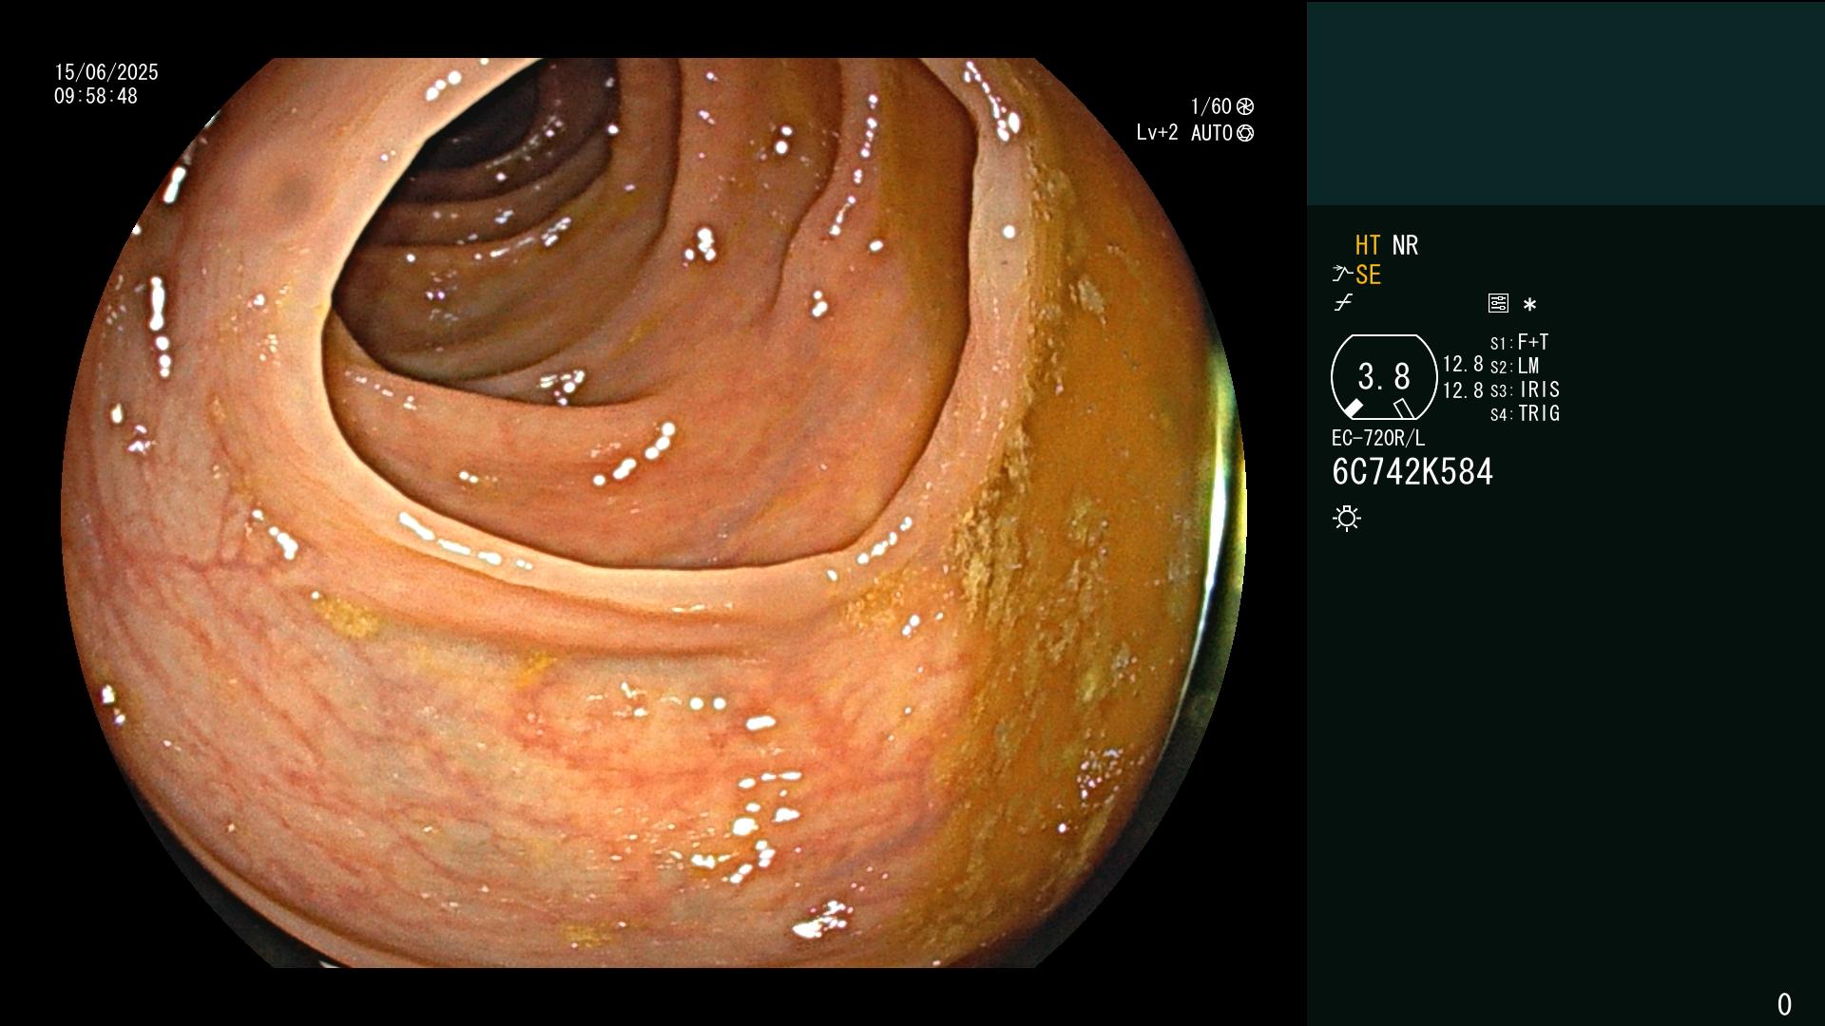Click the empty teal panel above HT

[x=1566, y=103]
